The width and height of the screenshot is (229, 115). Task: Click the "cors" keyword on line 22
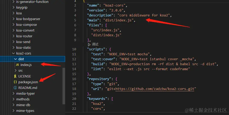(97, 109)
